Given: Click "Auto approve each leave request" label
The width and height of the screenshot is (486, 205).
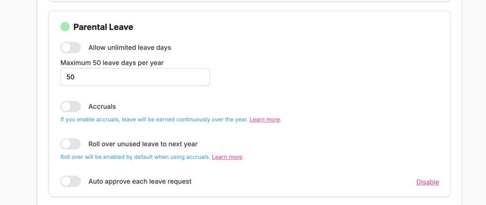Looking at the screenshot, I should click(140, 181).
